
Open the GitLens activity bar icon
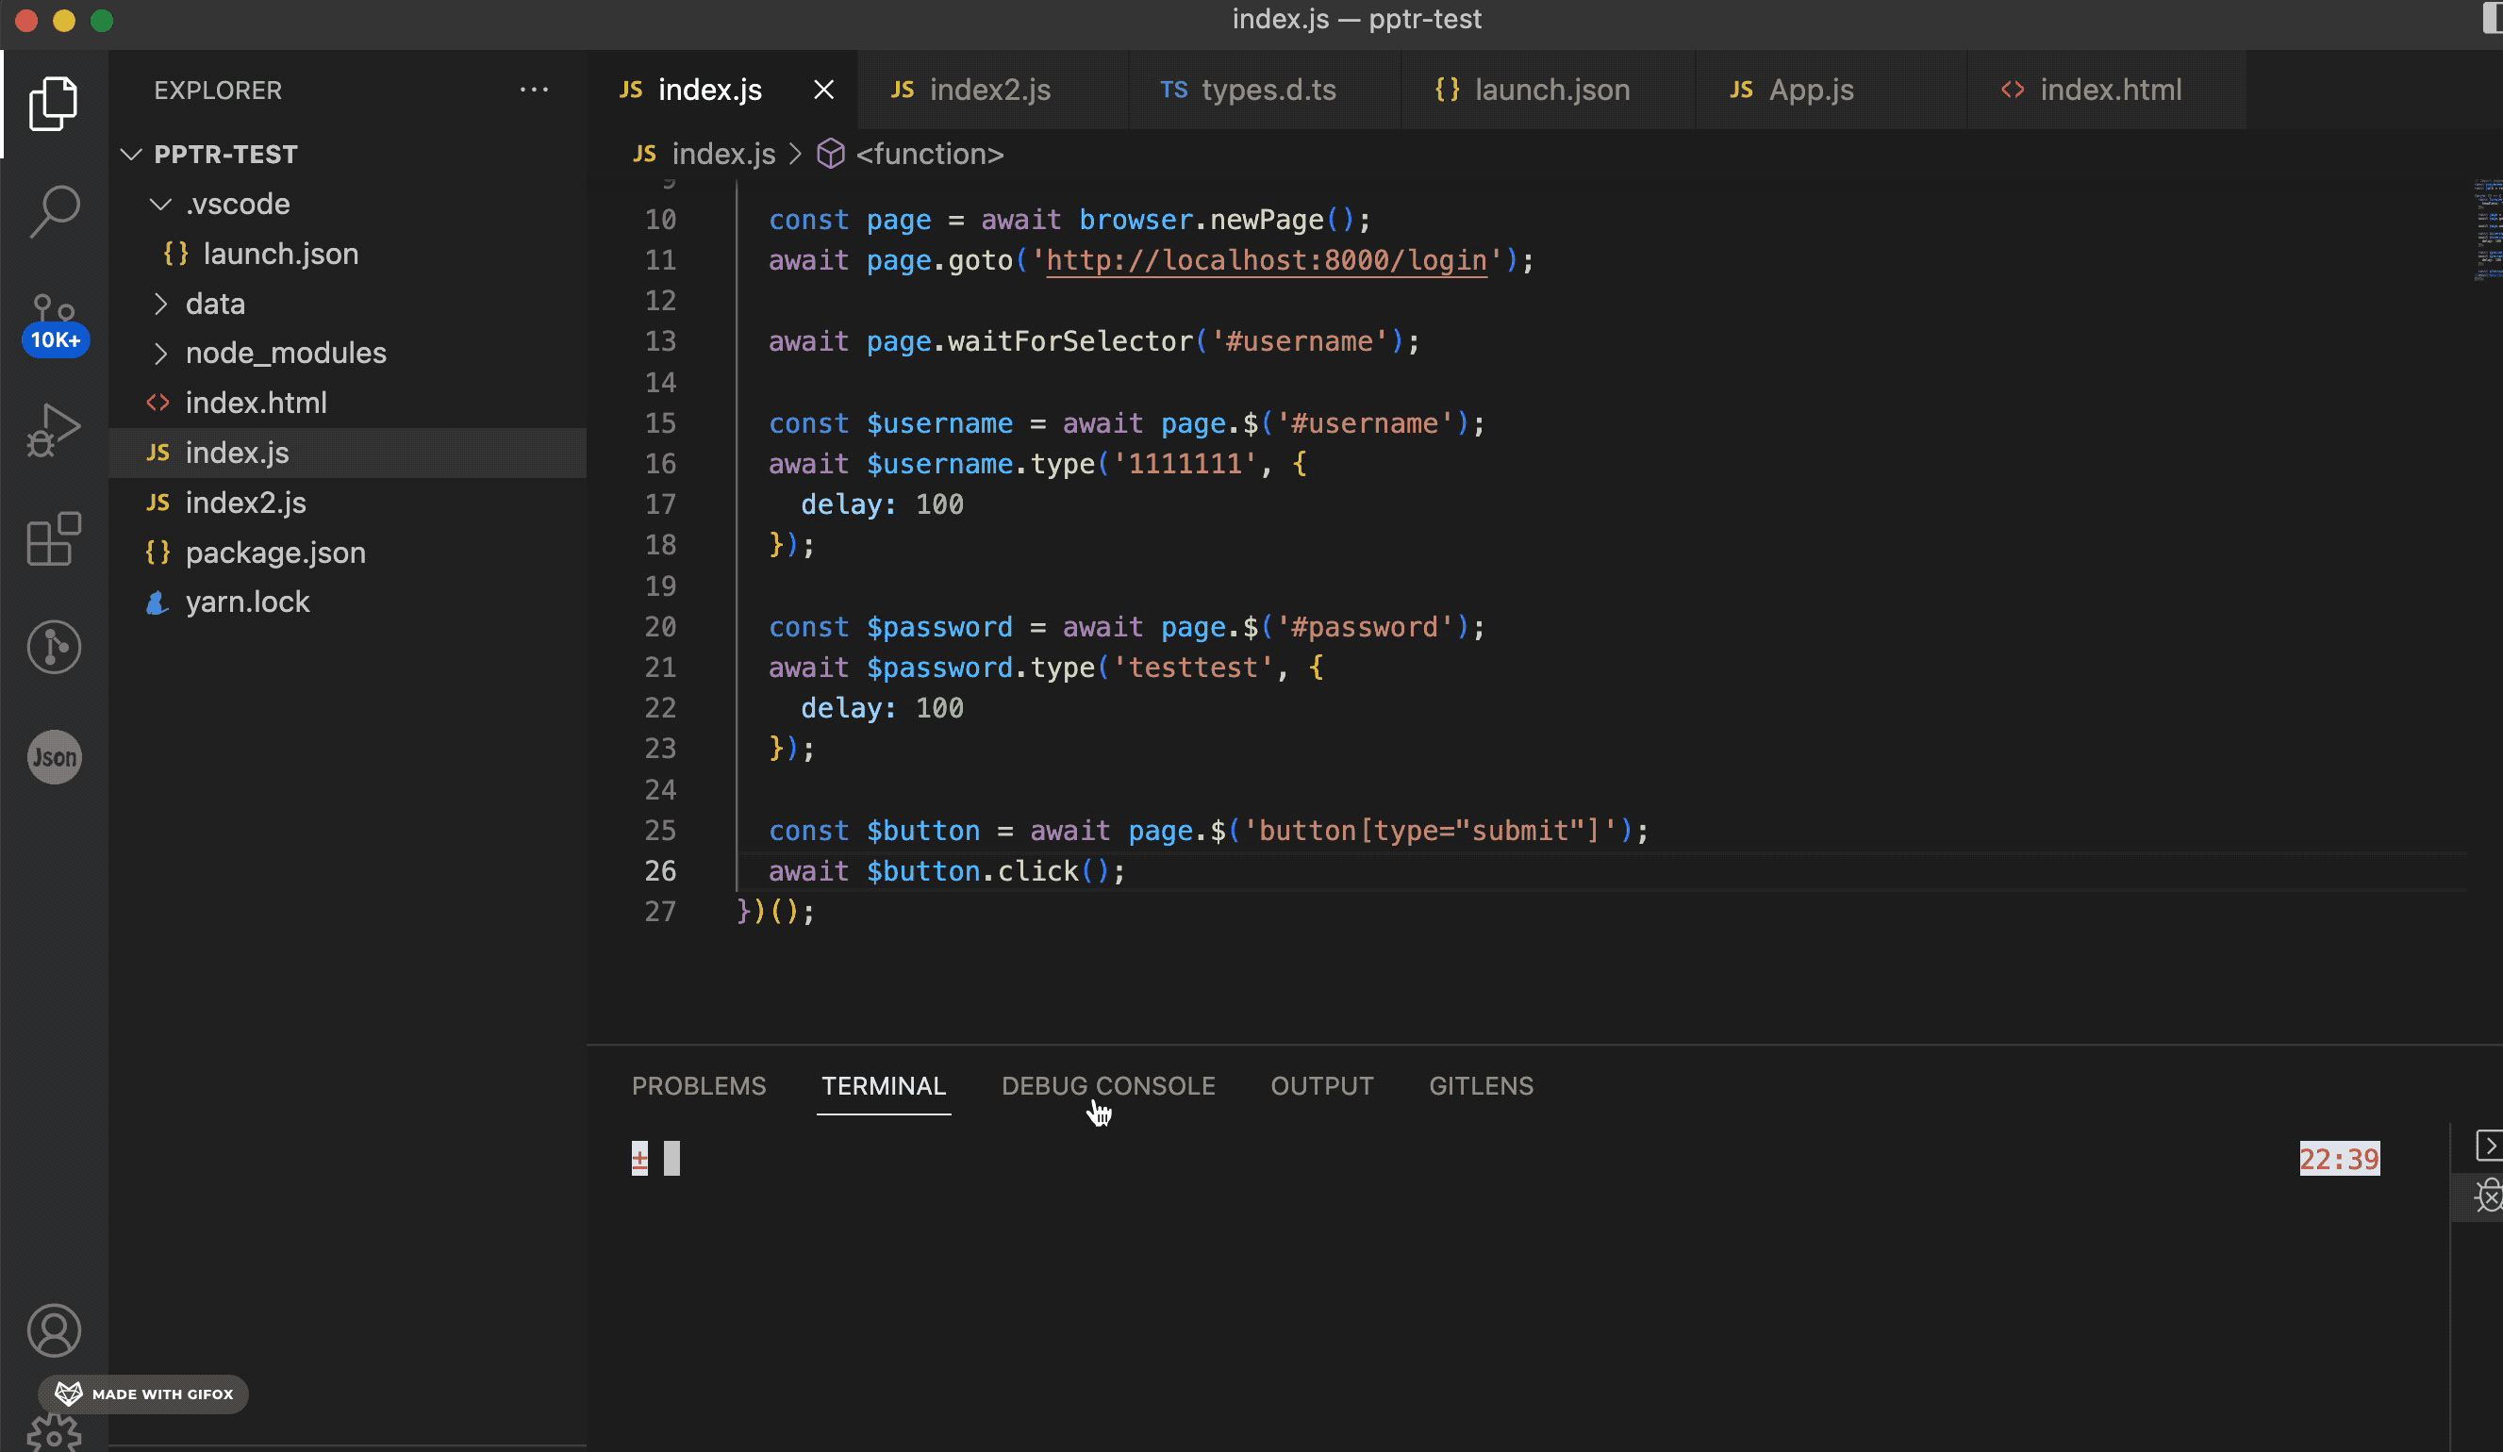point(54,648)
